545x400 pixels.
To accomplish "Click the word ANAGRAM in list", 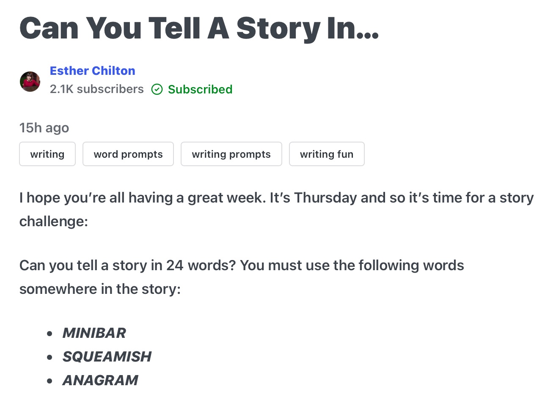I will tap(100, 380).
